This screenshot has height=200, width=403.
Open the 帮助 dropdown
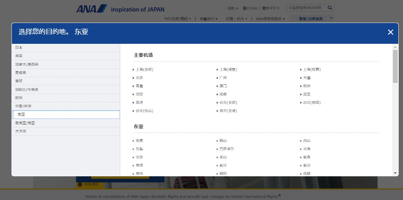click(233, 8)
